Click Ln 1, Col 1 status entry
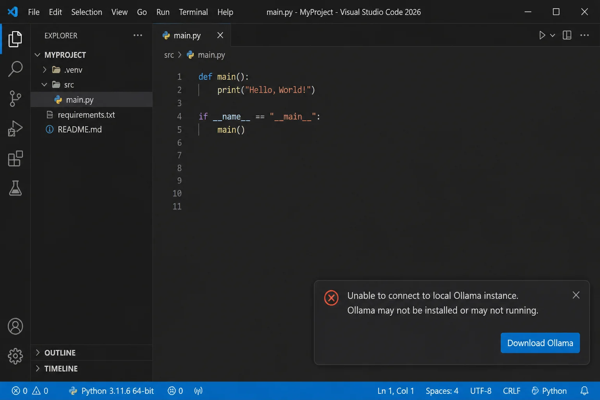This screenshot has height=400, width=600. coord(396,391)
